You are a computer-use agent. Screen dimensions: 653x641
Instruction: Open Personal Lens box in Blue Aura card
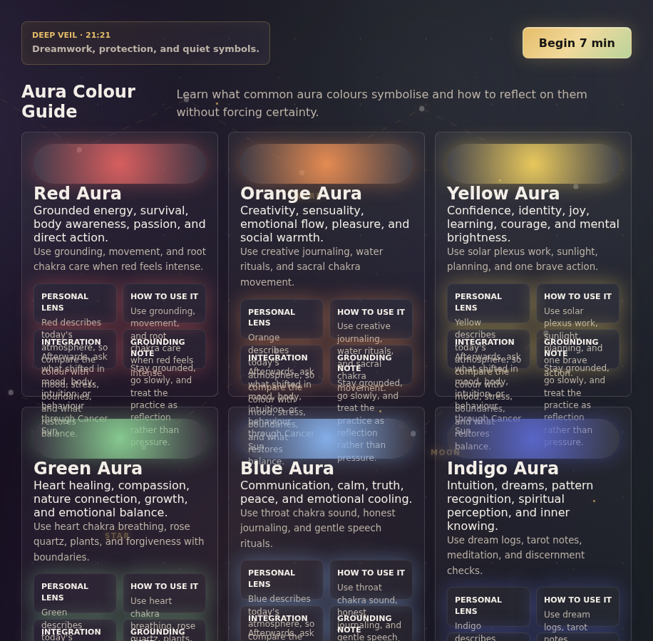[282, 580]
